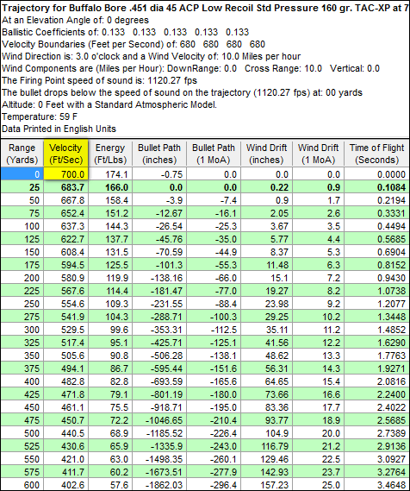Select the Time of Flight (Seconds) header
The width and height of the screenshot is (410, 491).
[x=377, y=154]
